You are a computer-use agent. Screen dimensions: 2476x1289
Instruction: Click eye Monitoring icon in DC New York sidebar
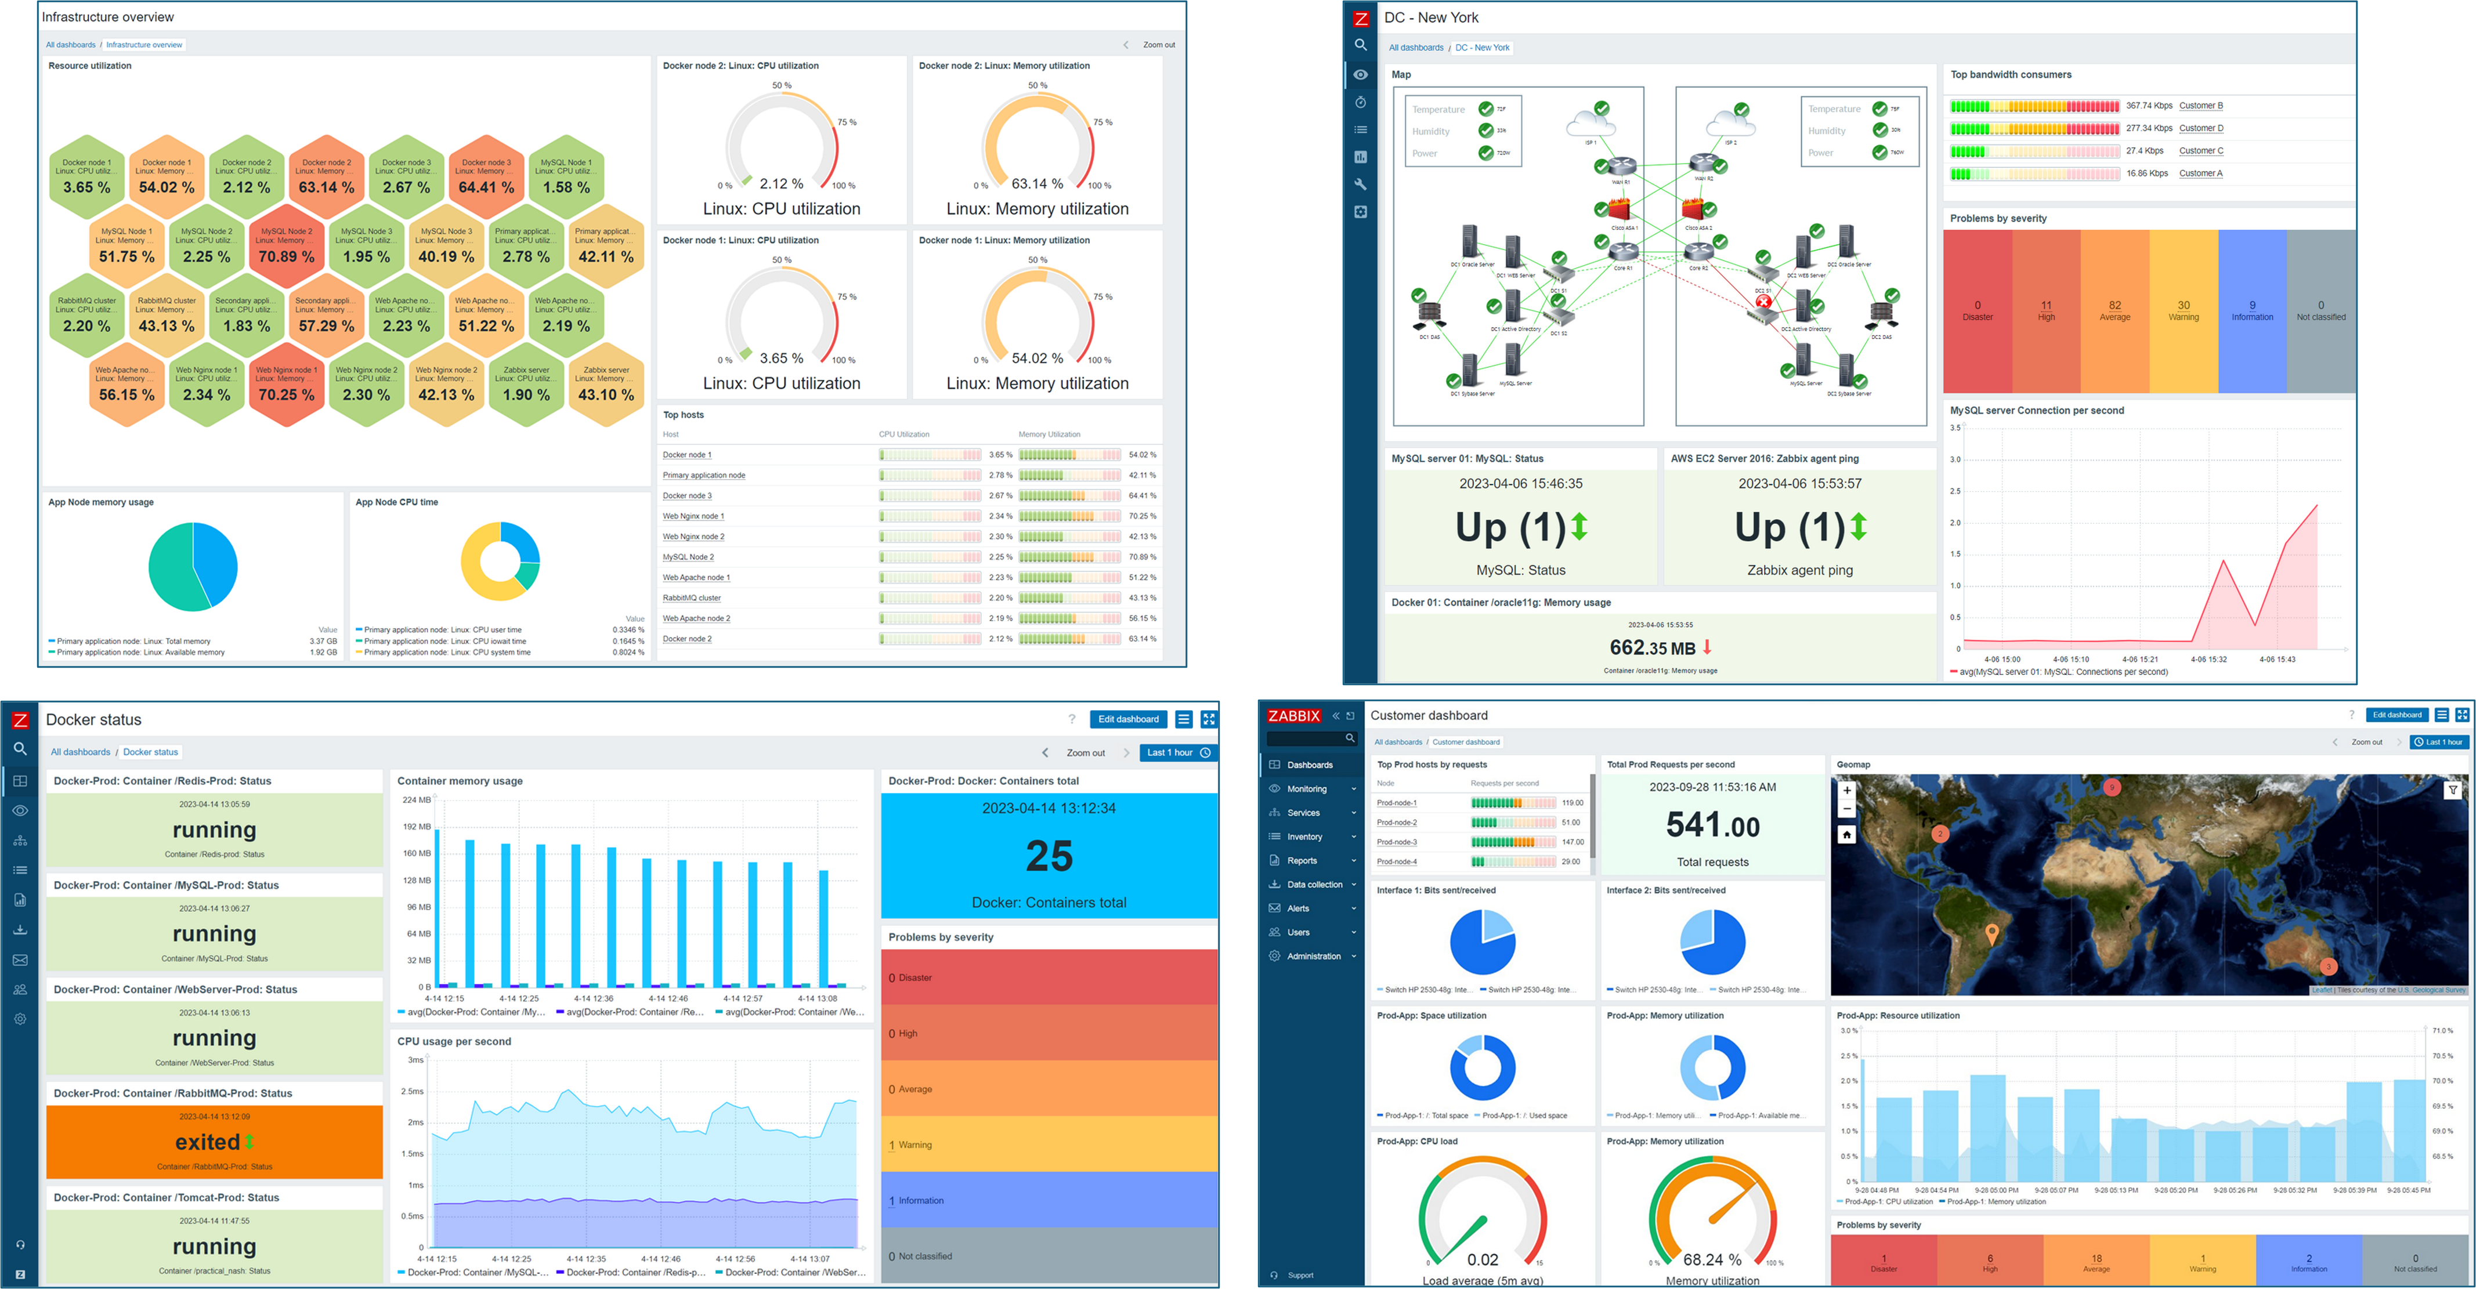1360,74
